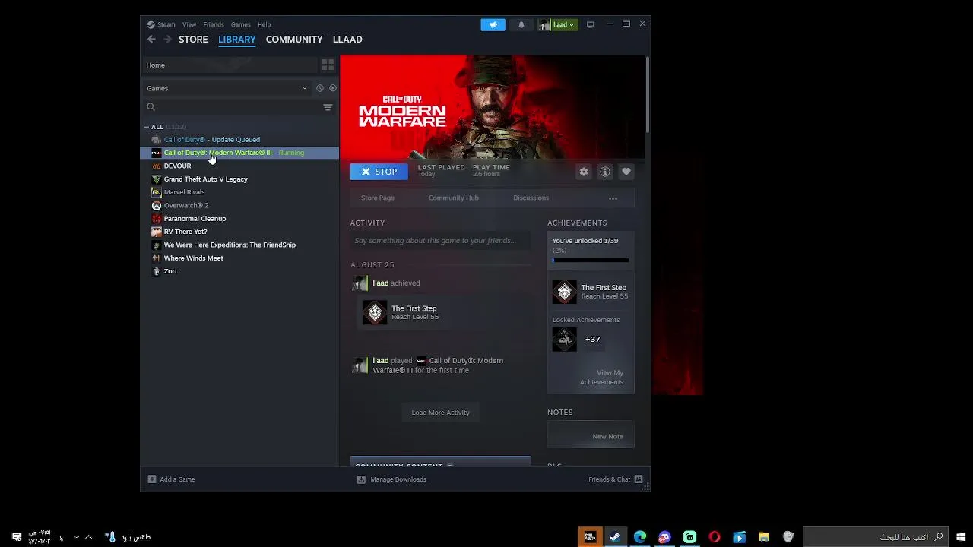Open Friends & Chat
Viewport: 973px width, 547px height.
tap(616, 479)
